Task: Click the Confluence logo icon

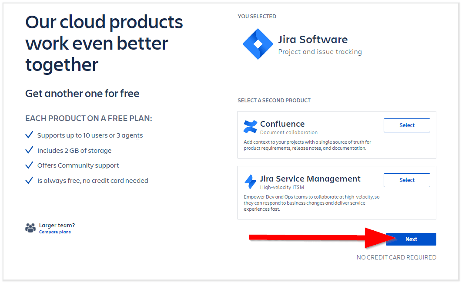Action: coord(250,127)
